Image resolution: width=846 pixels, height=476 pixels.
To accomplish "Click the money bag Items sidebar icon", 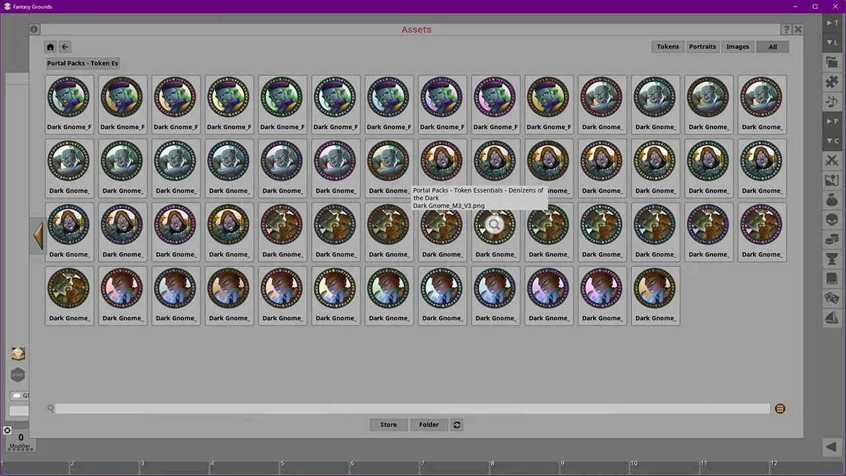I will 831,200.
